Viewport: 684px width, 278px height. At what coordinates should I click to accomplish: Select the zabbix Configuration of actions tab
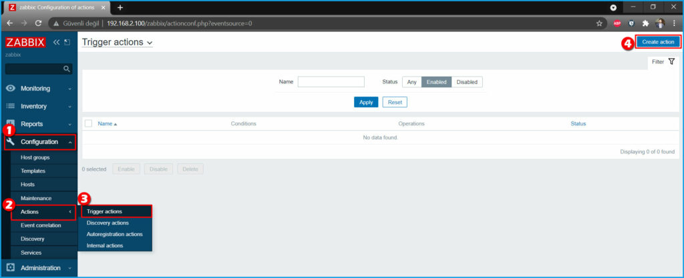55,7
